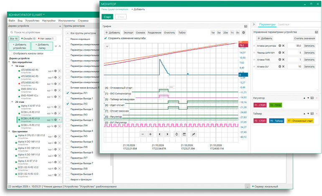Image resolution: width=322 pixels, height=196 pixels.
Task: Toggle Отображать каналы связи checkbox
Action: point(10,53)
